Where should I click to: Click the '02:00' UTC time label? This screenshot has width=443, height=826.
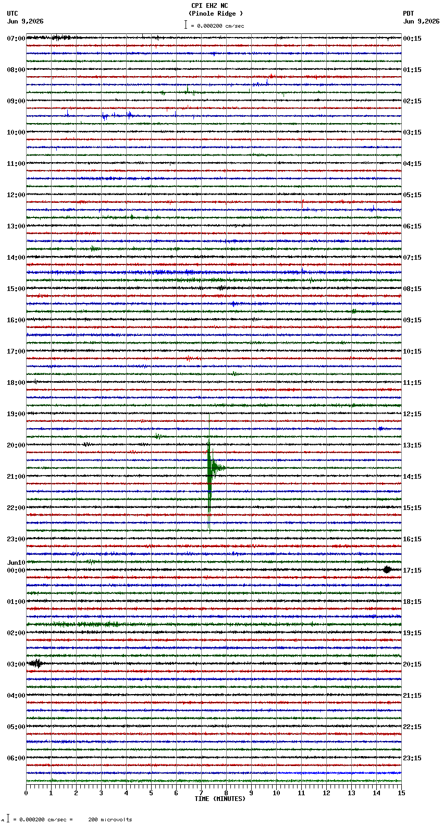(x=16, y=633)
